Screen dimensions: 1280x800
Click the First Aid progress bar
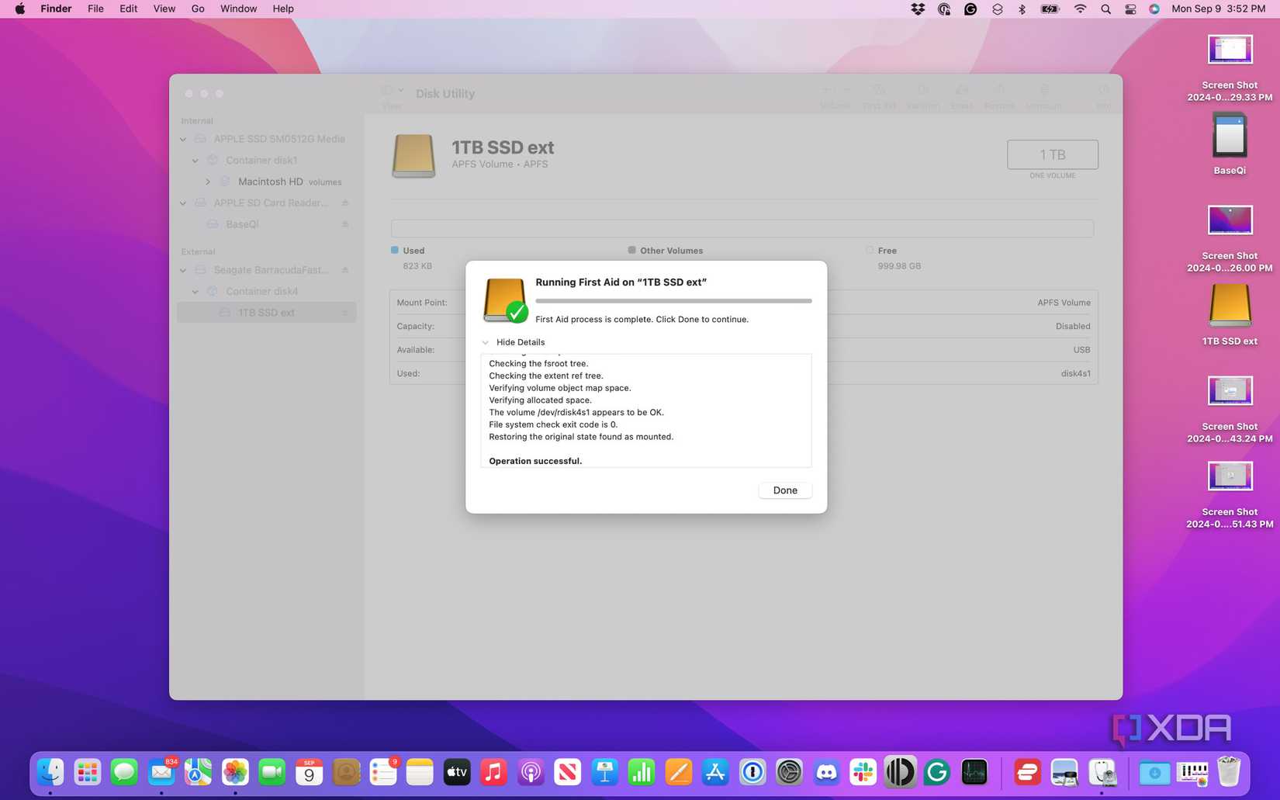tap(672, 301)
